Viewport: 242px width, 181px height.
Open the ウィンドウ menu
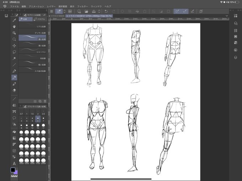pos(96,6)
